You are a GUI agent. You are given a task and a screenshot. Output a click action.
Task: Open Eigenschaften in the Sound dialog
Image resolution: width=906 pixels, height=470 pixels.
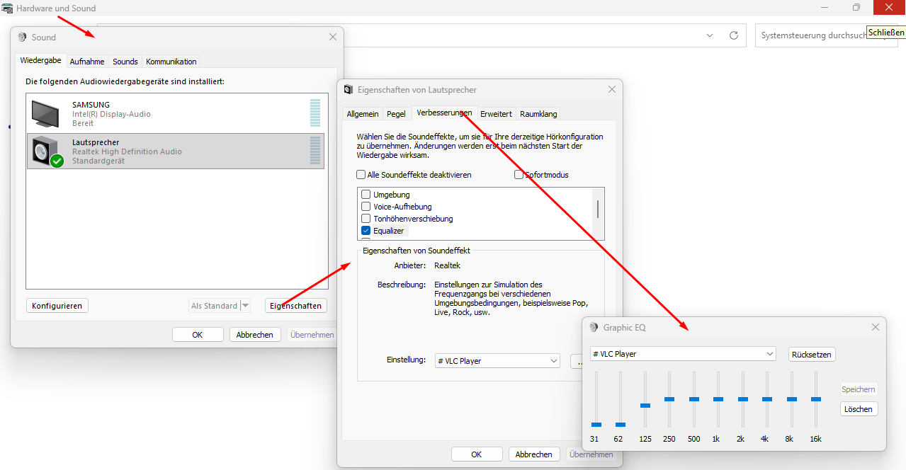click(x=296, y=306)
